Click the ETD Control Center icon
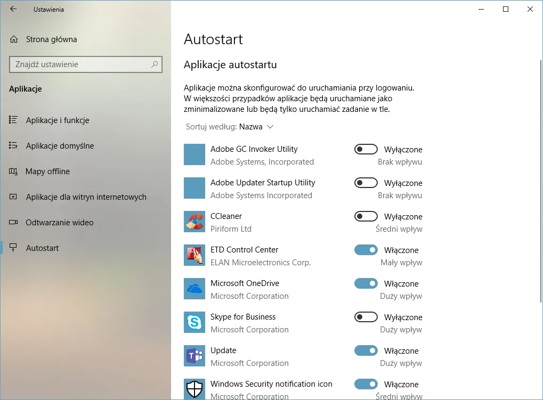The image size is (543, 400). 193,255
